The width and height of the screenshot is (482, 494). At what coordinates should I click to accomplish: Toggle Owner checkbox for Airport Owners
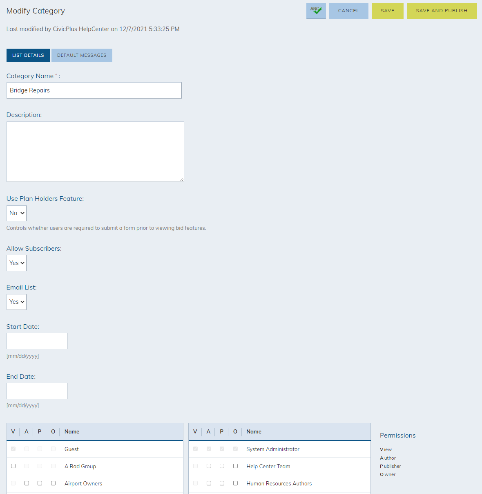tap(53, 483)
